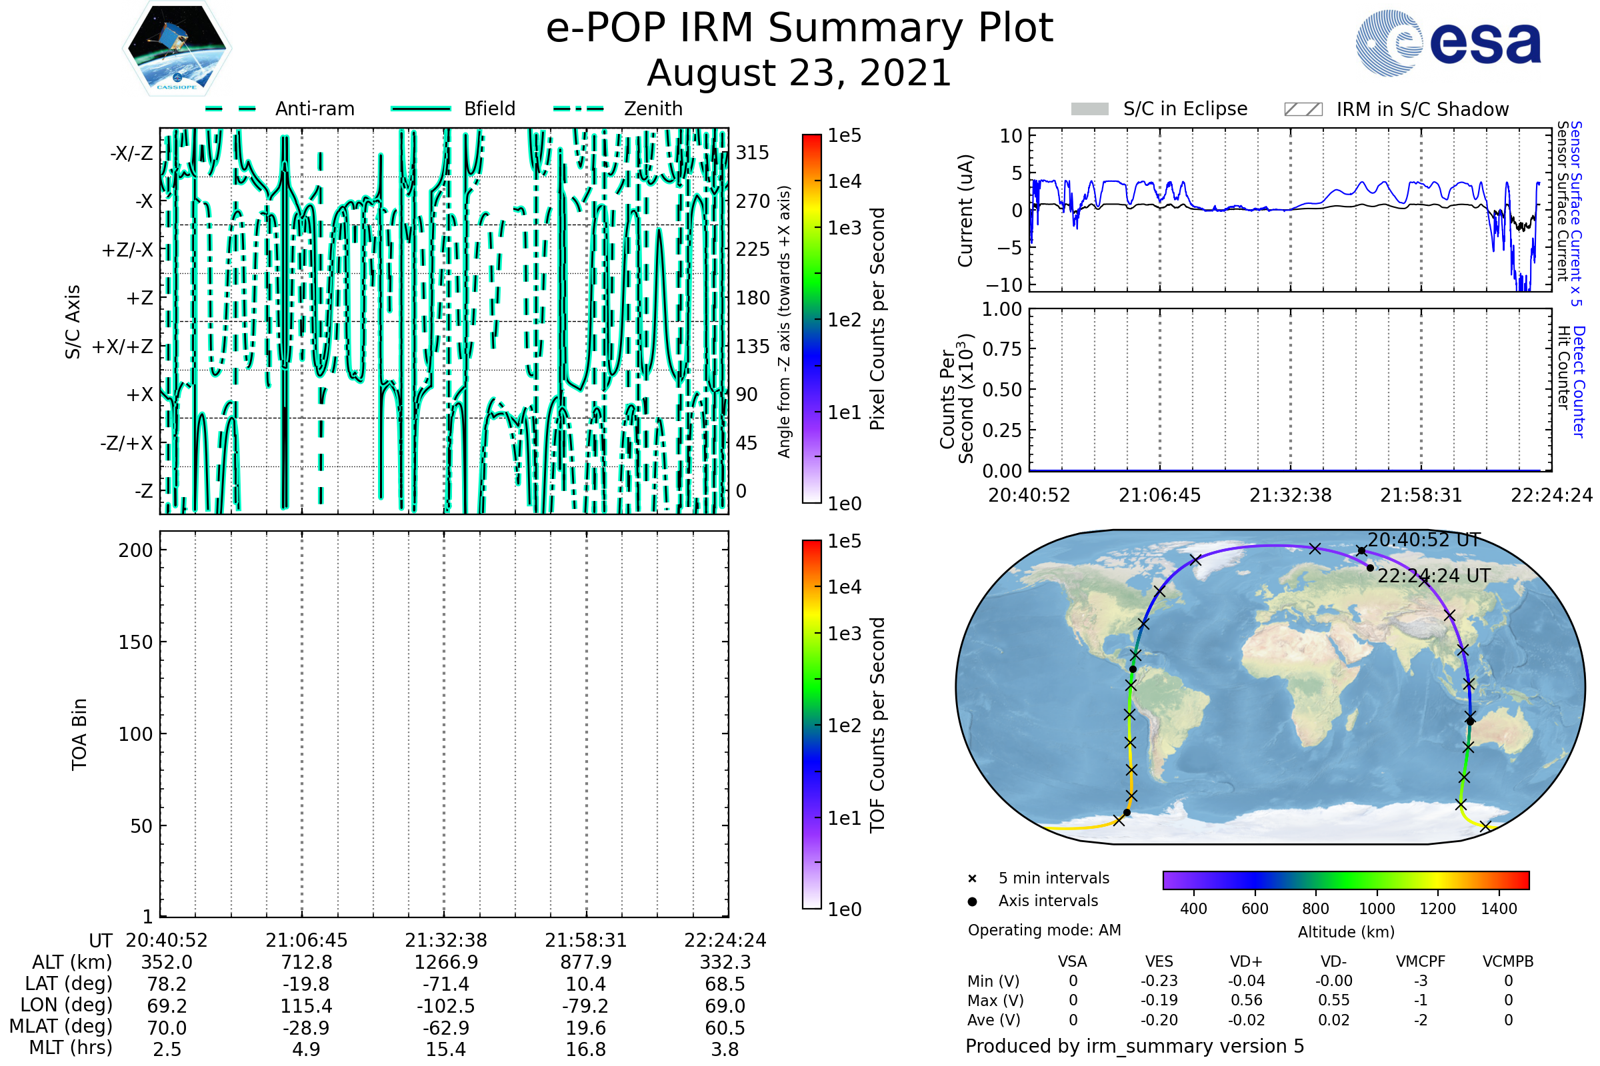Click the S/C in Eclipse gray legend patch
The image size is (1600, 1066).
coord(1089,109)
